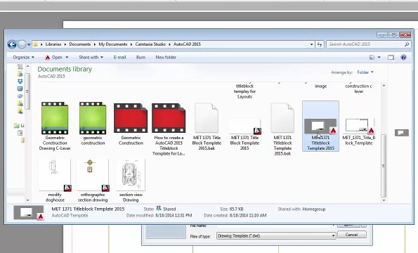This screenshot has width=418, height=253.
Task: Select 'How to create a AutoCAD 2015 Titleblock' file
Action: pos(169,129)
